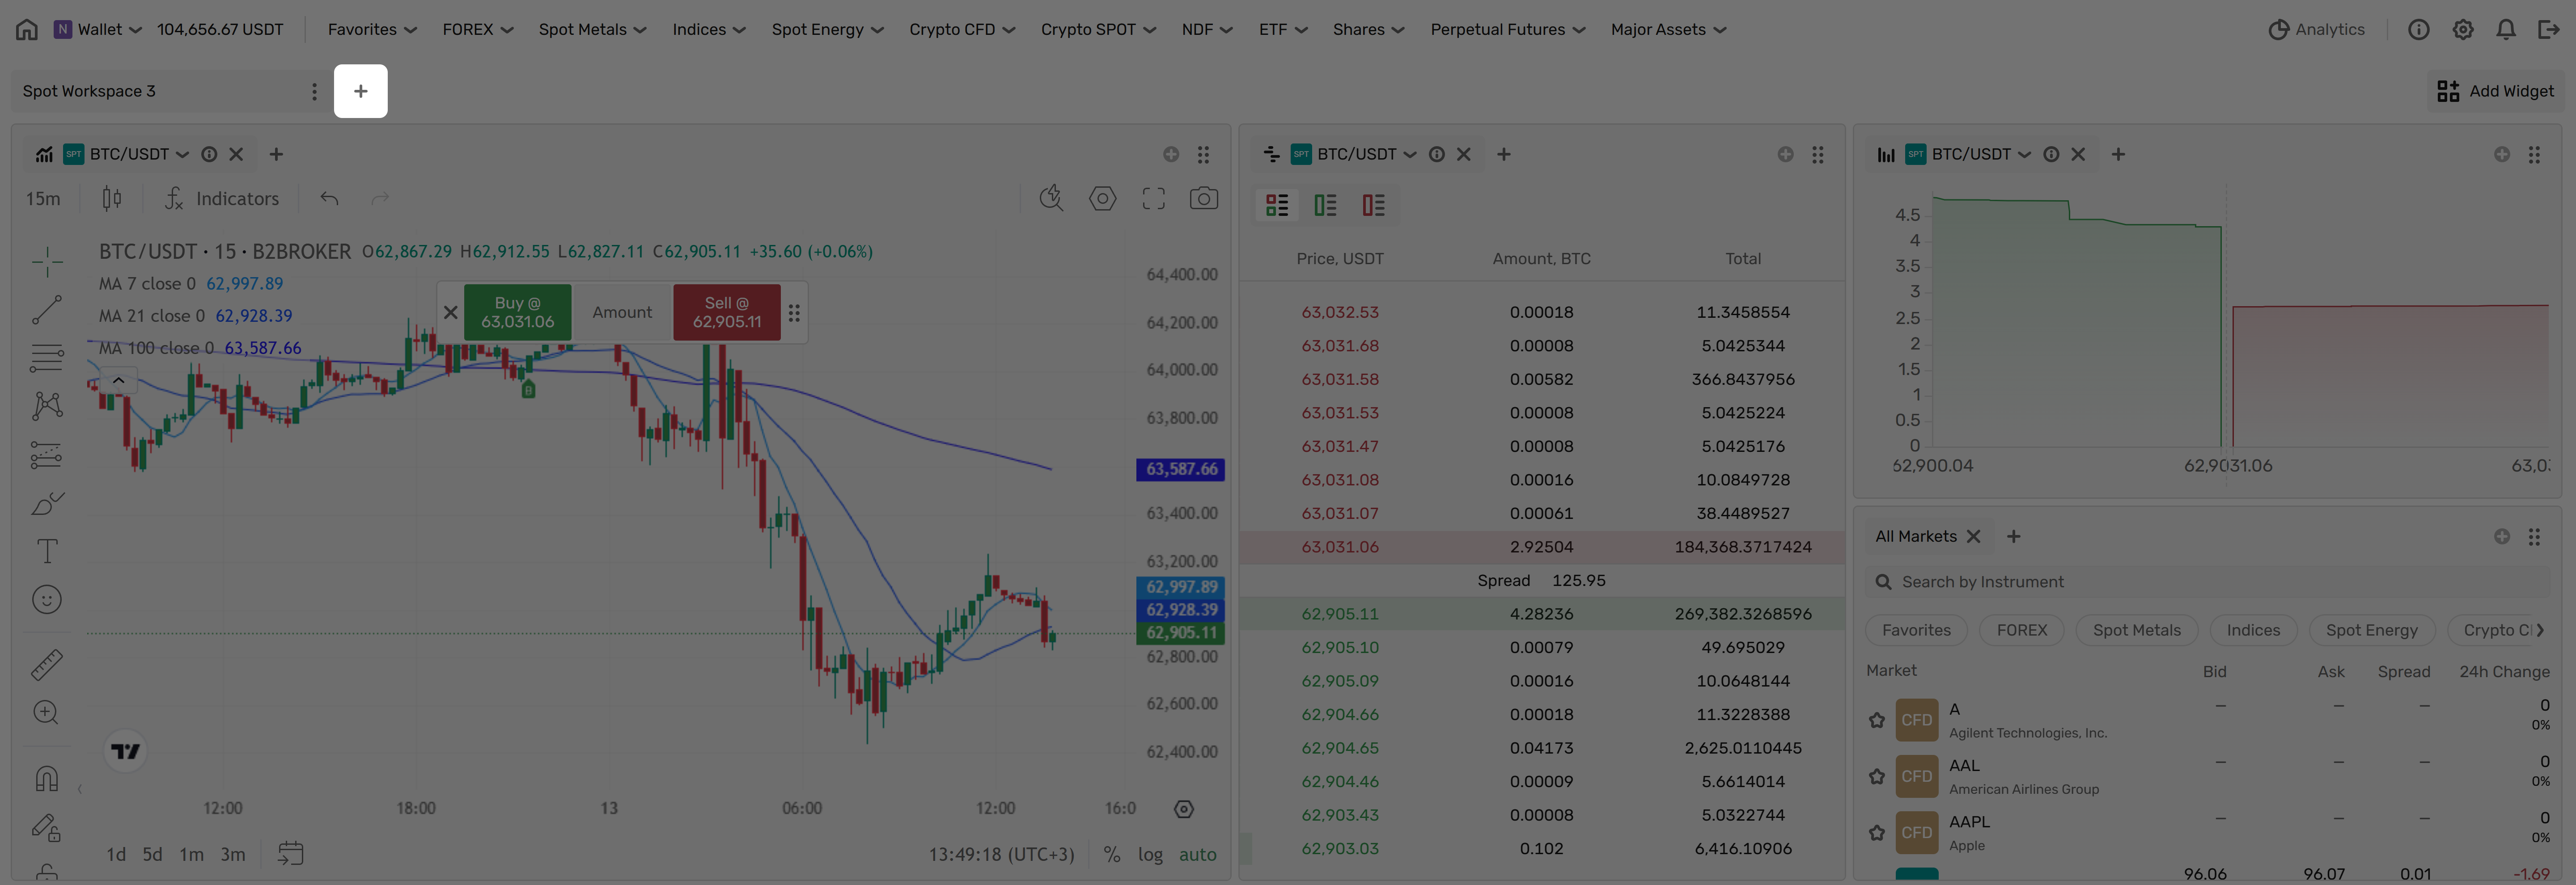Take a chart snapshot with camera
This screenshot has width=2576, height=885.
point(1204,199)
